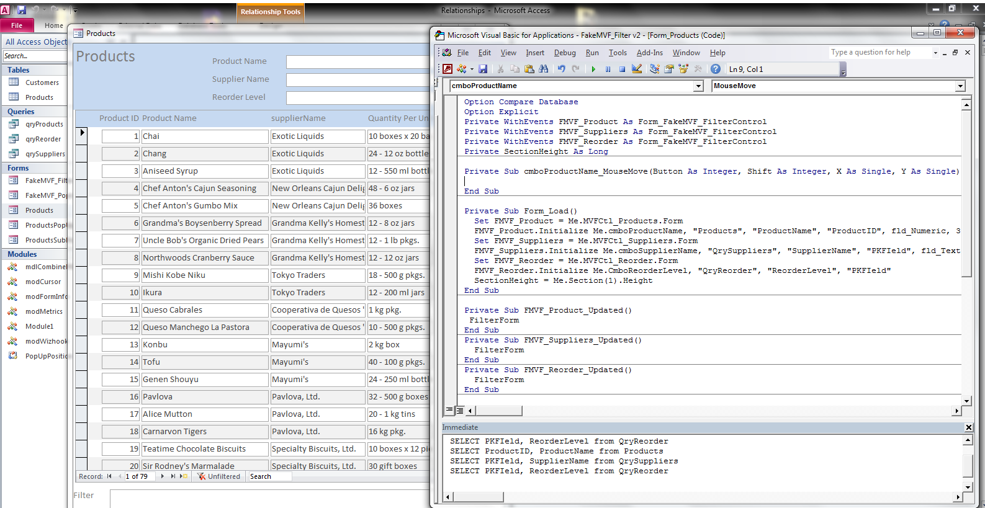
Task: Click Copy icon in VBA toolbar
Action: [x=515, y=69]
